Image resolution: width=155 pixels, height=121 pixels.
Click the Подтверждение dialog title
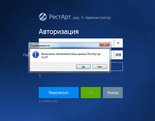click(40, 45)
